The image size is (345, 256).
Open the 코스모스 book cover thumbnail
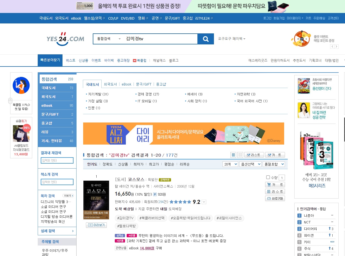click(x=96, y=200)
